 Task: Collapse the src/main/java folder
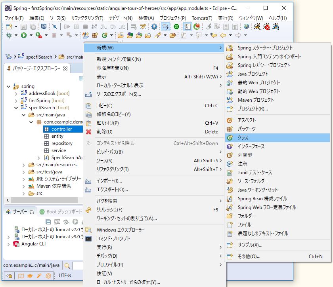click(23, 115)
